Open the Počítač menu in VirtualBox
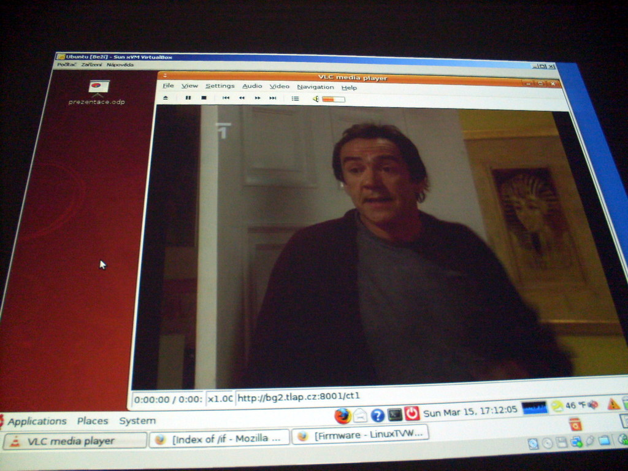The image size is (628, 471). pyautogui.click(x=66, y=64)
